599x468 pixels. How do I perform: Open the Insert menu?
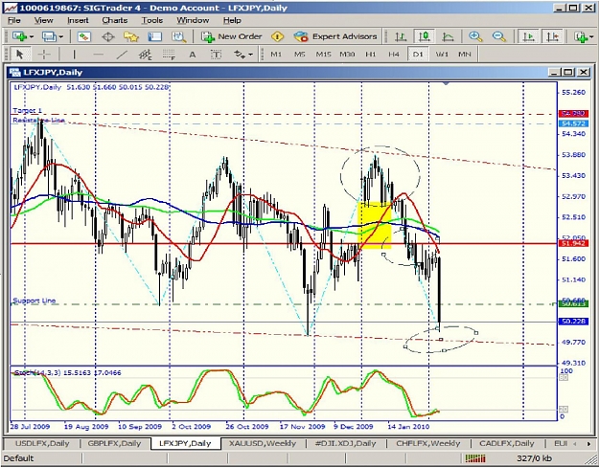(78, 20)
